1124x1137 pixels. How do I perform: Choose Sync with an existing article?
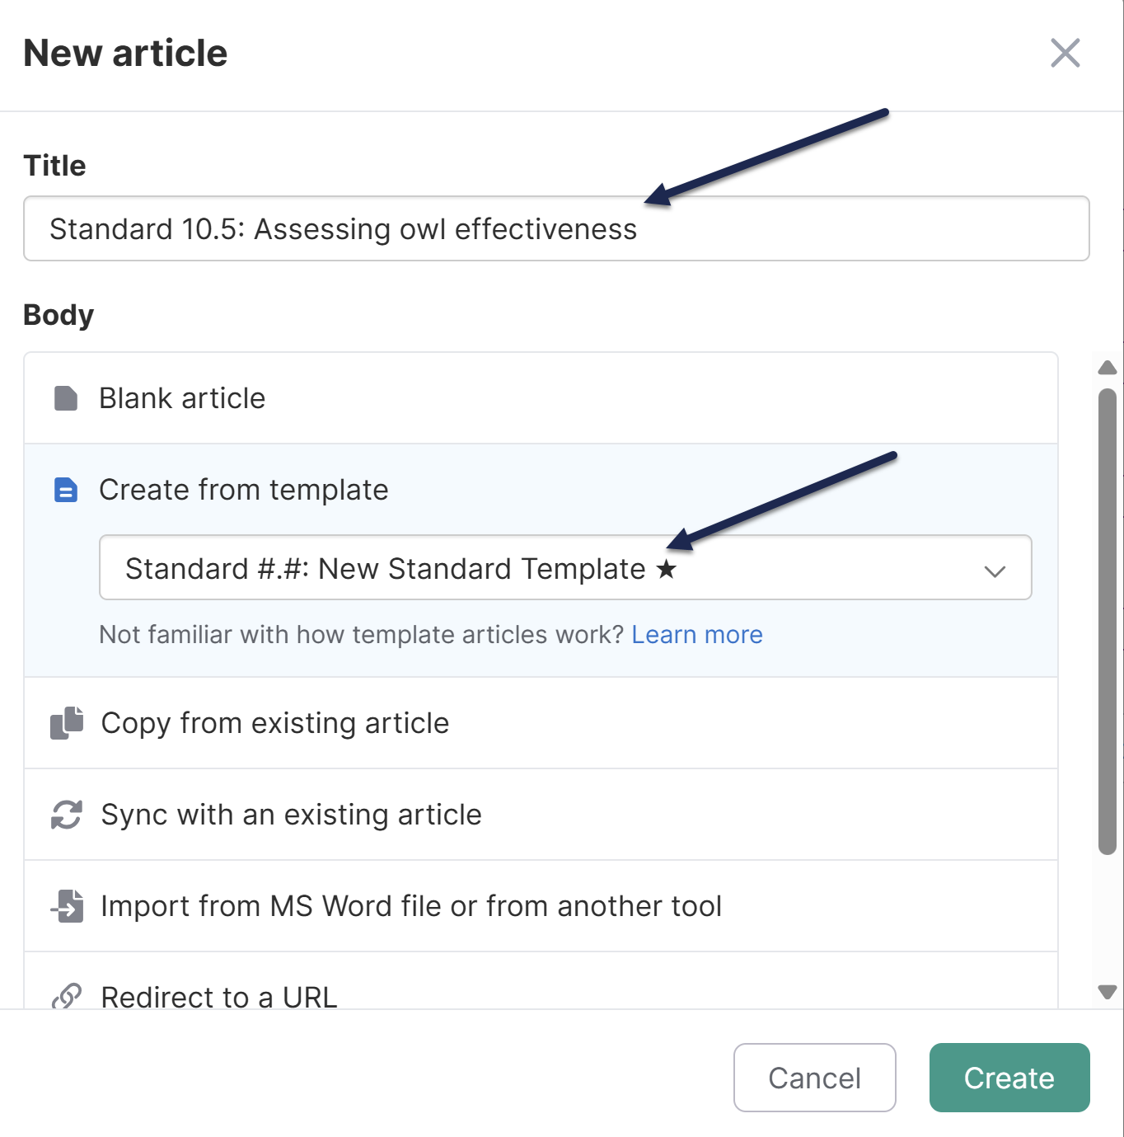(x=292, y=815)
